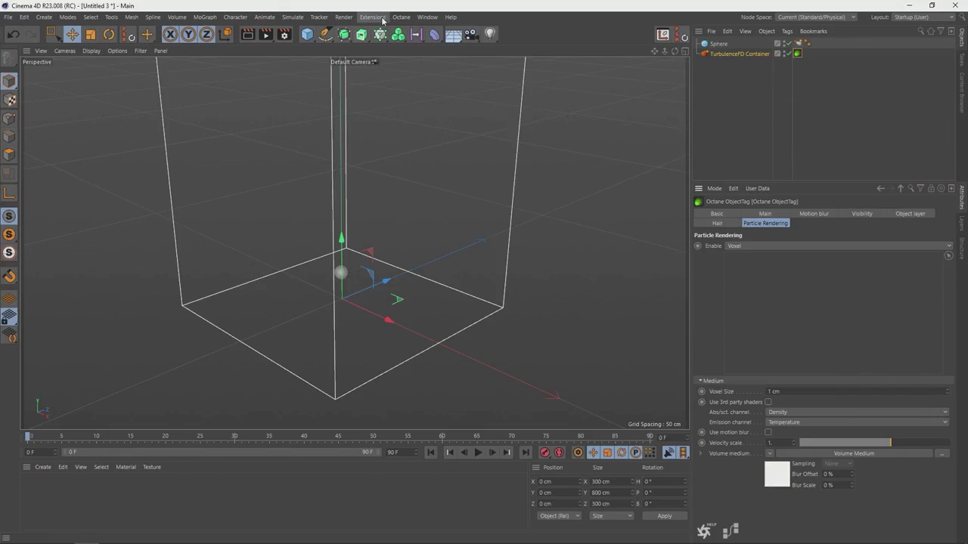Play the animation forward
The image size is (968, 544).
point(478,453)
